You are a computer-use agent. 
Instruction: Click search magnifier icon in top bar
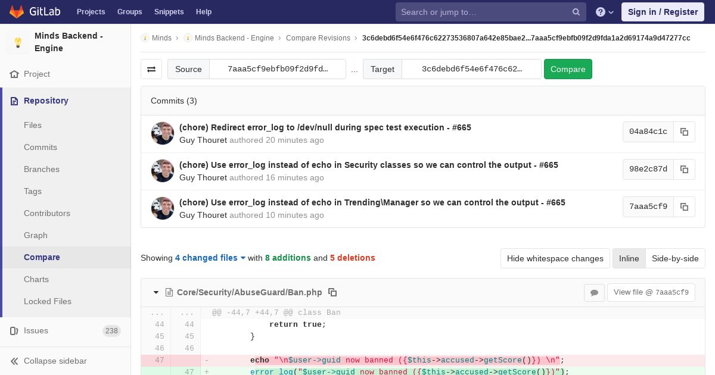pyautogui.click(x=576, y=12)
